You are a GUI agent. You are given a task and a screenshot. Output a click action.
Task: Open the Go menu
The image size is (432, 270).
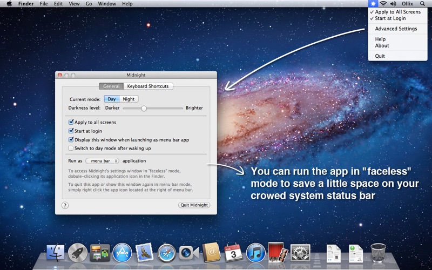[89, 4]
